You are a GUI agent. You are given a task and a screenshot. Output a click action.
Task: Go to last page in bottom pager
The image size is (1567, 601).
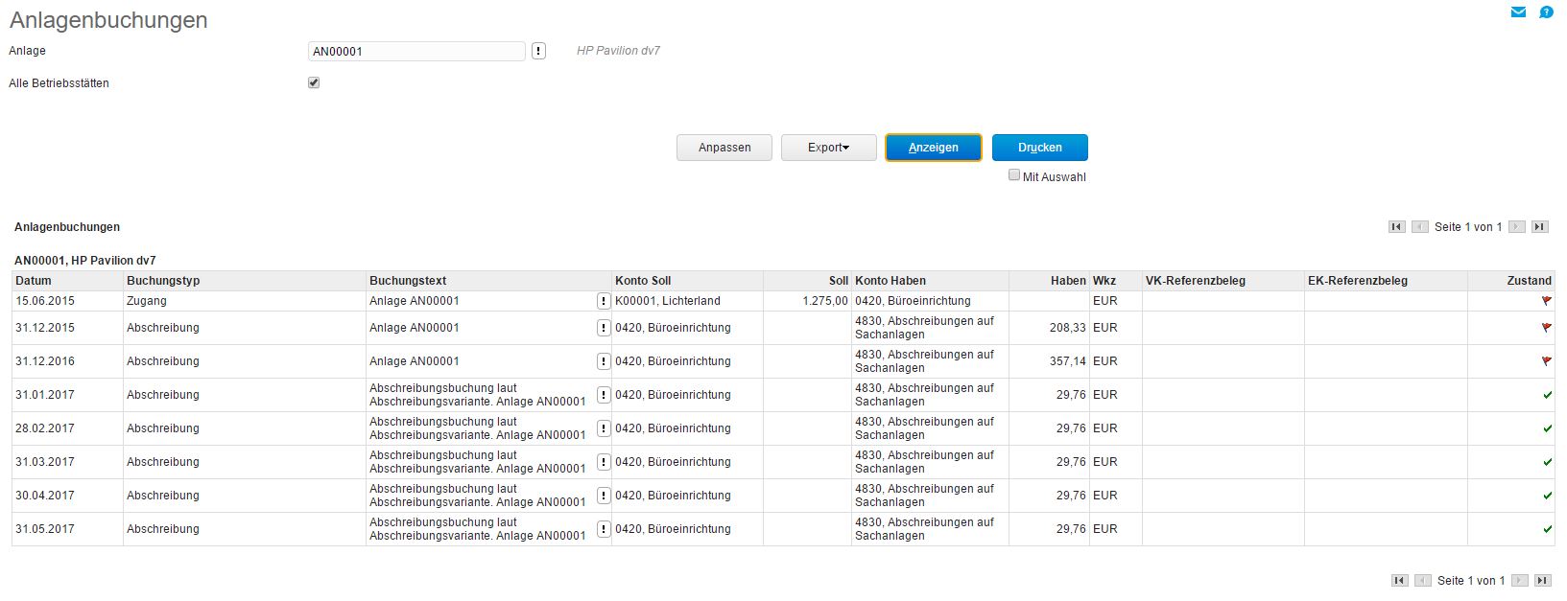[x=1542, y=580]
